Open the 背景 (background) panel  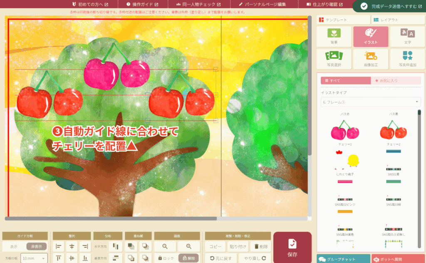pos(334,37)
